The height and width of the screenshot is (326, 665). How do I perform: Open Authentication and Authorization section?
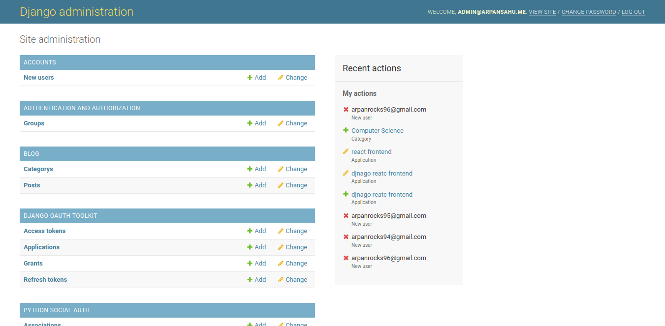coord(82,108)
